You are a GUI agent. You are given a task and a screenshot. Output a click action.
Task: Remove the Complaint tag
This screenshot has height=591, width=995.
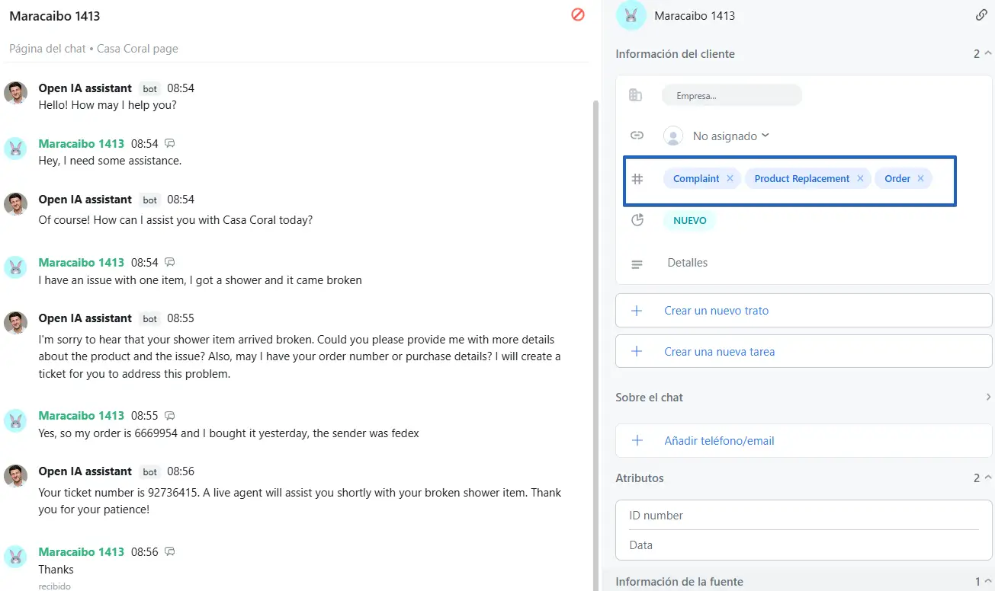(x=730, y=178)
